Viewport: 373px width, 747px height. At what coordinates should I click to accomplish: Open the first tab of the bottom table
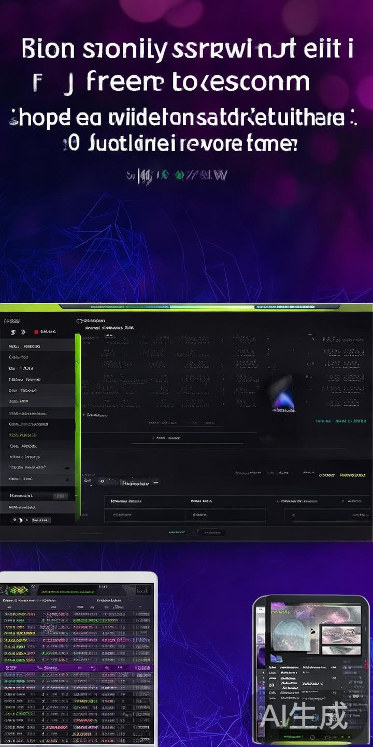[x=126, y=502]
